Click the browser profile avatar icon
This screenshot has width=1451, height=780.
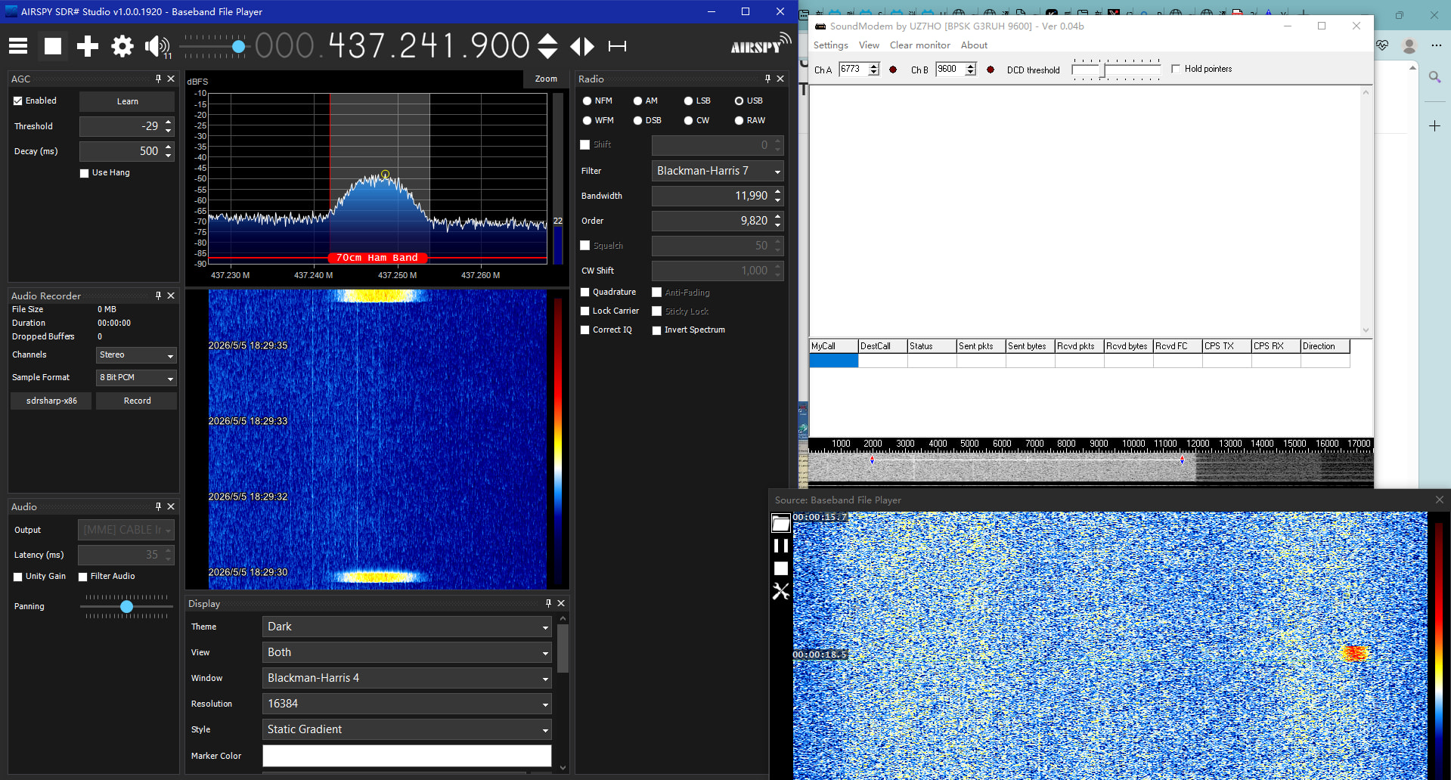click(1409, 46)
